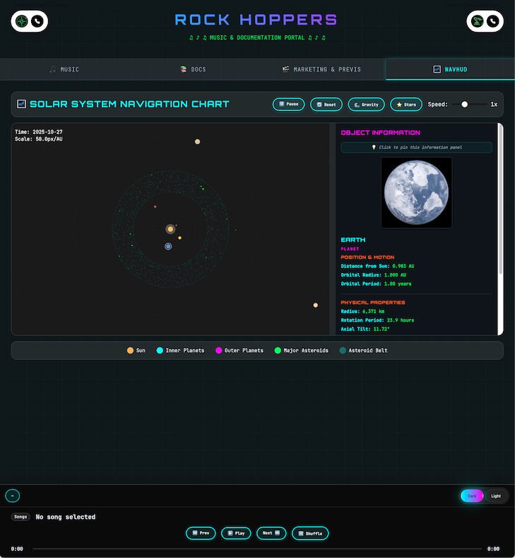Shuffle the song playlist

310,533
